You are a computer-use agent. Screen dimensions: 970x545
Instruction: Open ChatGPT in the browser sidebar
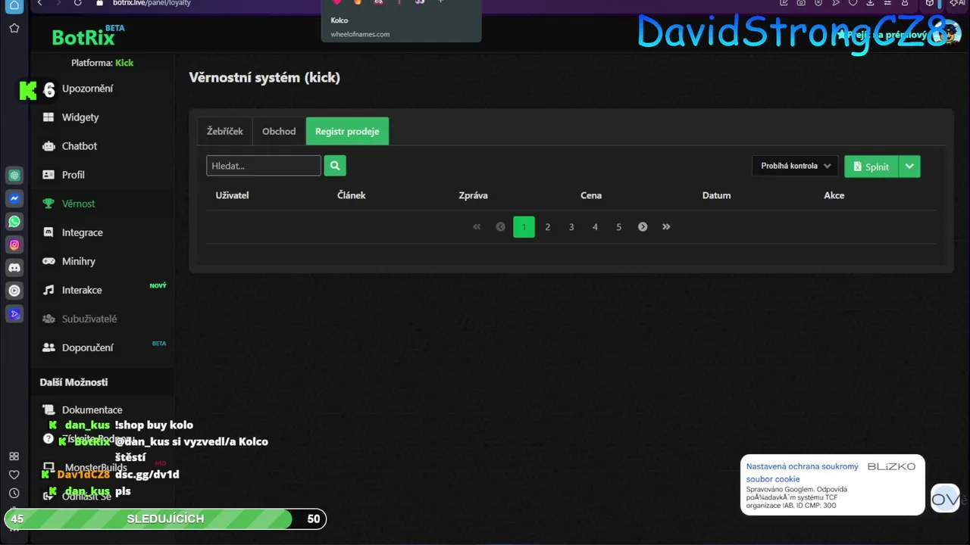[x=14, y=176]
